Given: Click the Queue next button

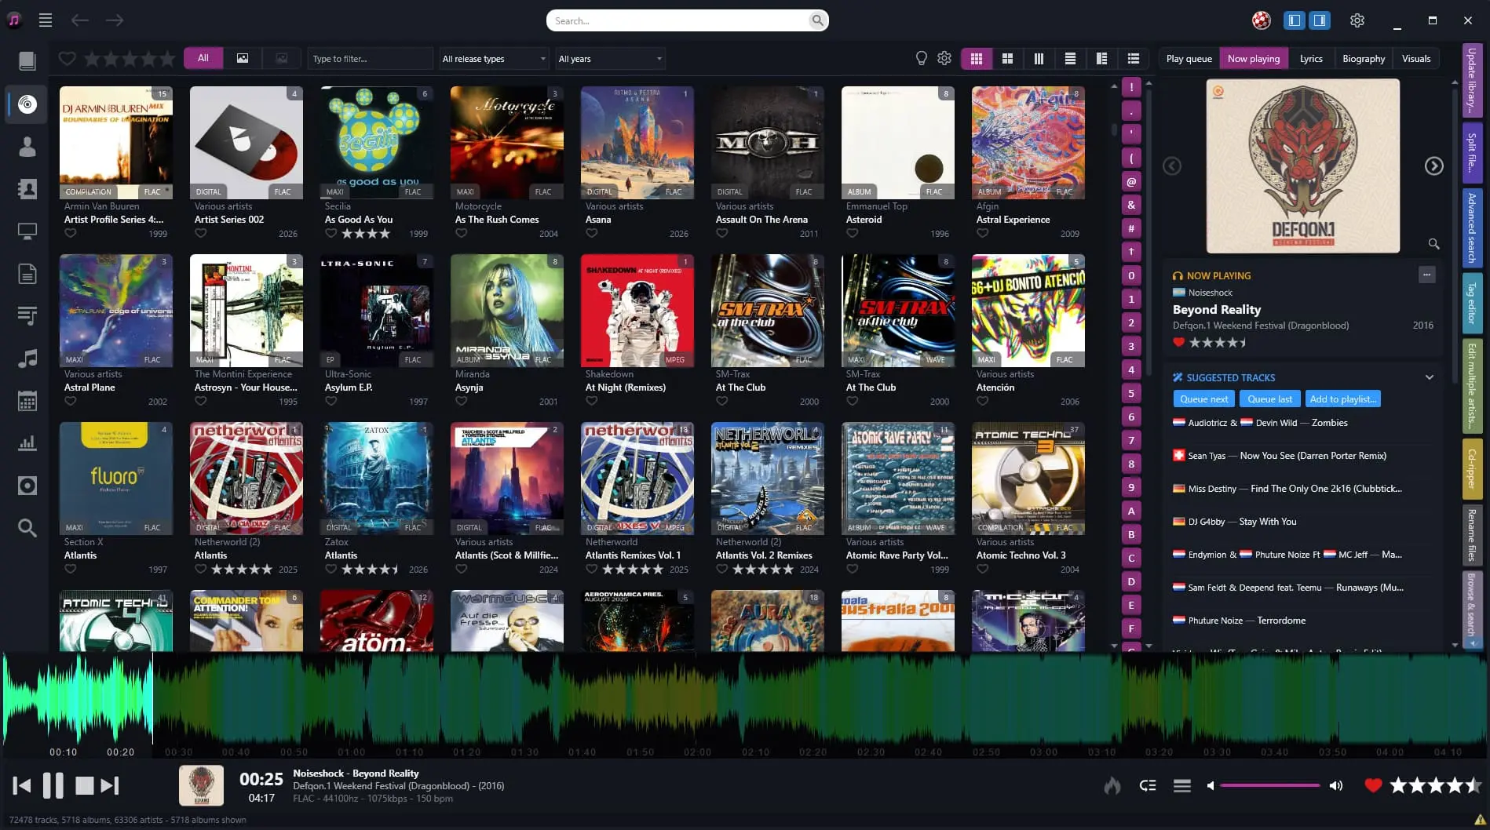Looking at the screenshot, I should [x=1203, y=399].
